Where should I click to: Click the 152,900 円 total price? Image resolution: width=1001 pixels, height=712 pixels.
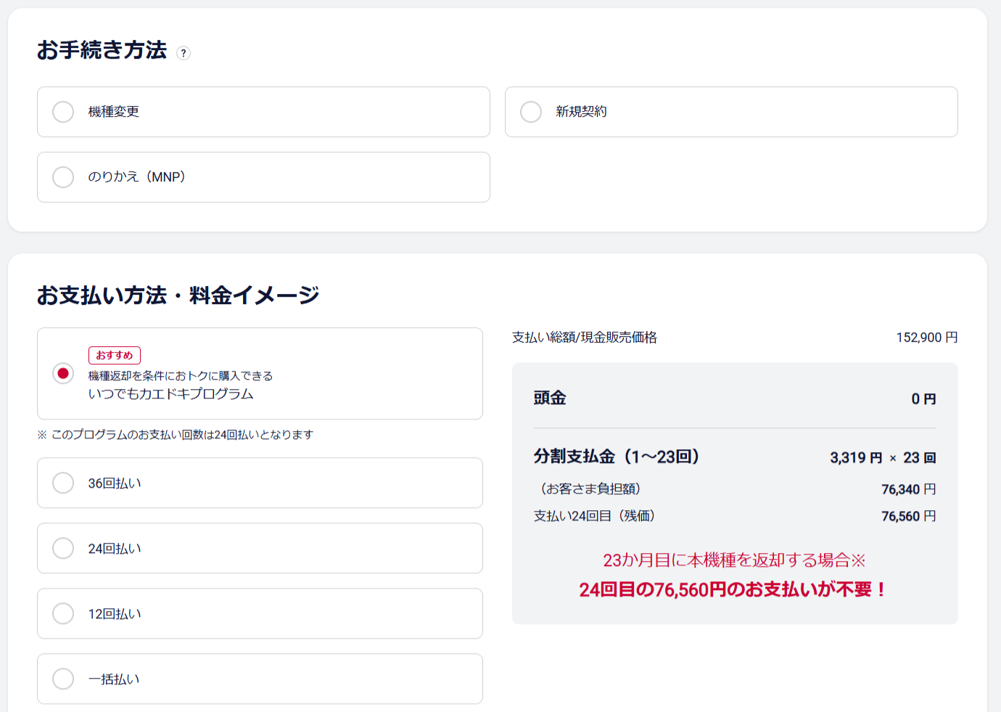(926, 337)
